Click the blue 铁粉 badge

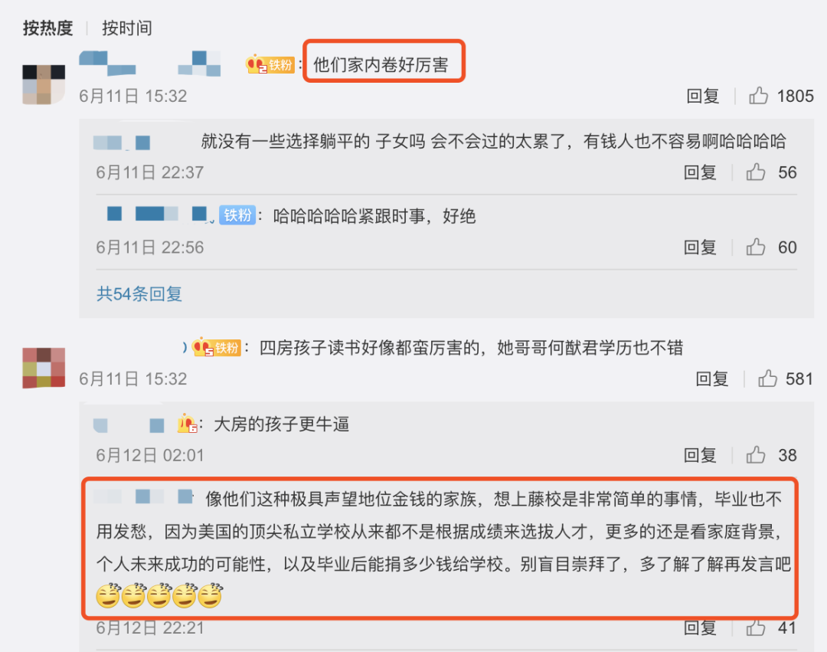tap(237, 215)
